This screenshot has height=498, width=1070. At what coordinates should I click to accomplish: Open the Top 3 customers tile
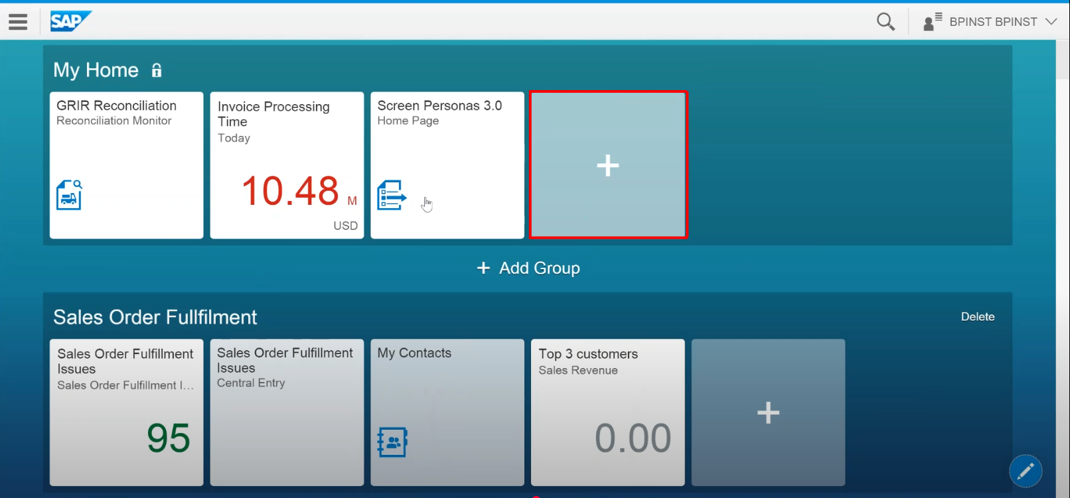coord(607,412)
